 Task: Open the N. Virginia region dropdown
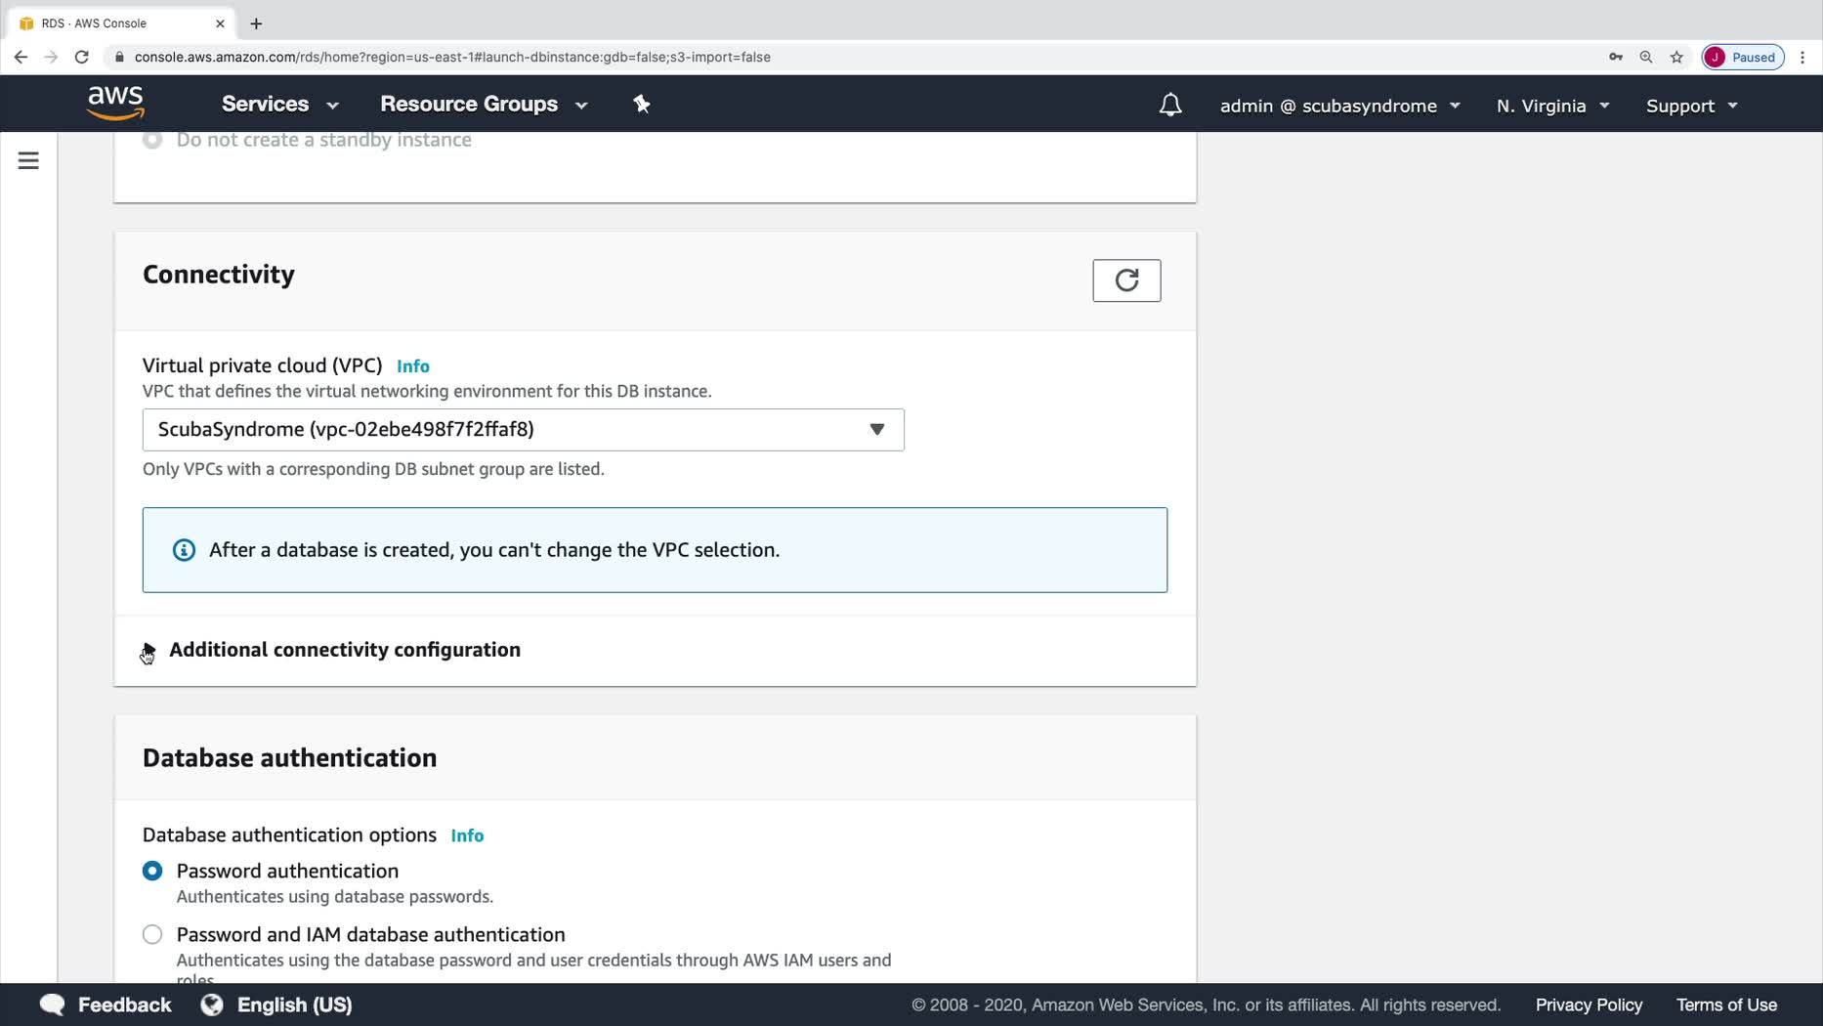click(x=1551, y=106)
